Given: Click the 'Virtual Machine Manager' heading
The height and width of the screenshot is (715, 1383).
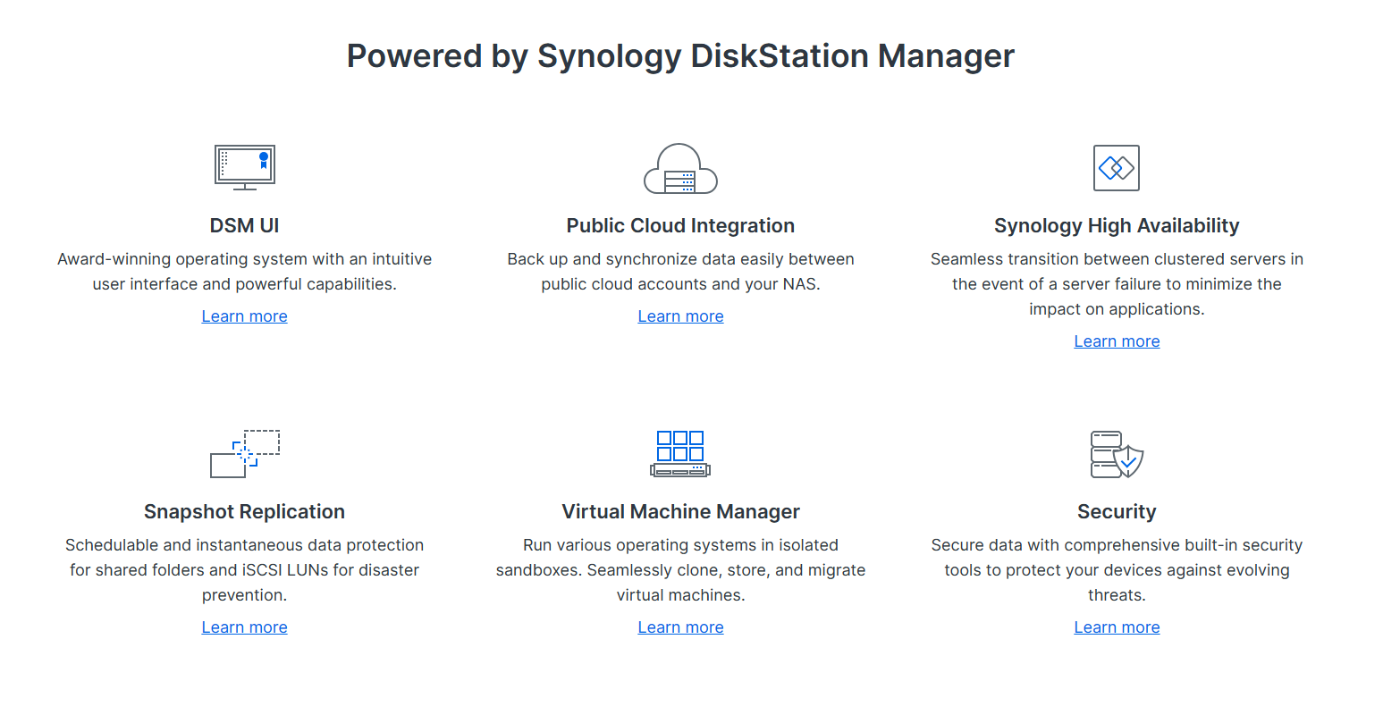Looking at the screenshot, I should [680, 512].
